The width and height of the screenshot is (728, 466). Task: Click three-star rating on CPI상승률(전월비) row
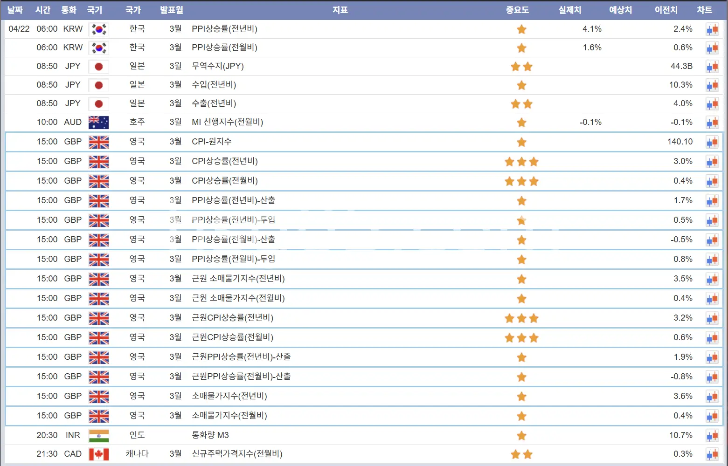[x=521, y=181]
